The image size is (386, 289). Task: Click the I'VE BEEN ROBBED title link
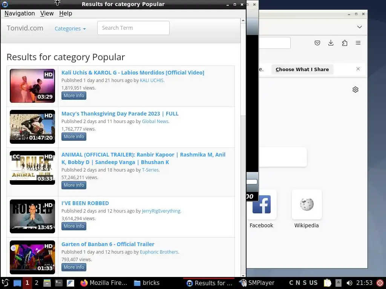pos(85,203)
